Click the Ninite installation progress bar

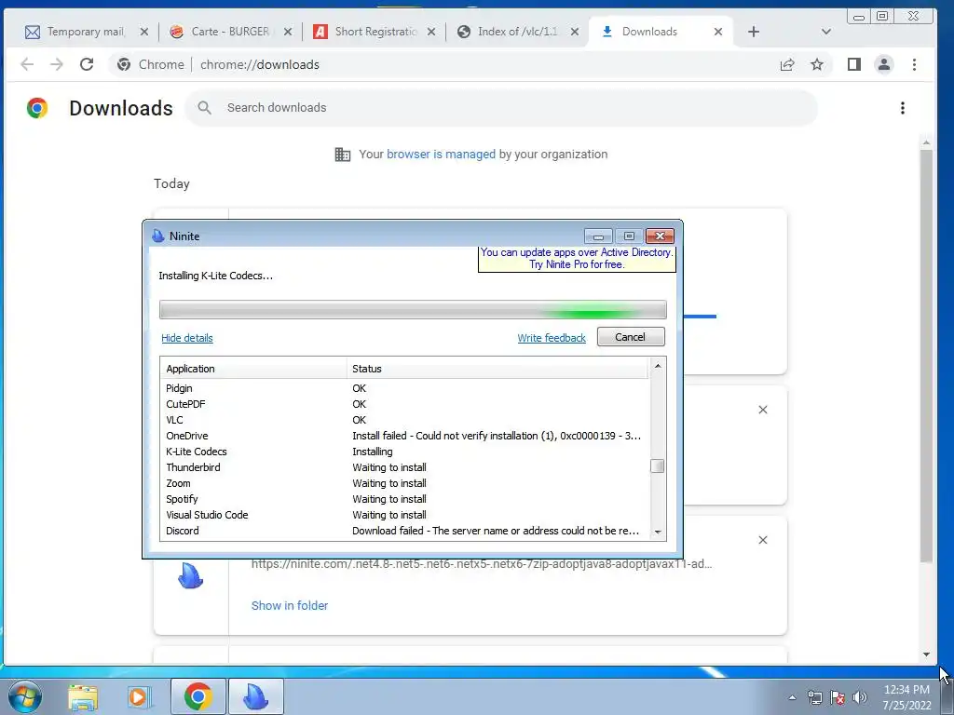(413, 309)
